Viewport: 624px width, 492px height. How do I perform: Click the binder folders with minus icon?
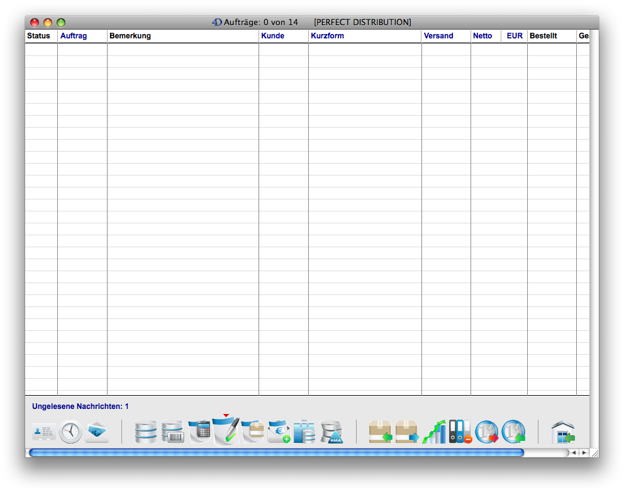pyautogui.click(x=460, y=432)
